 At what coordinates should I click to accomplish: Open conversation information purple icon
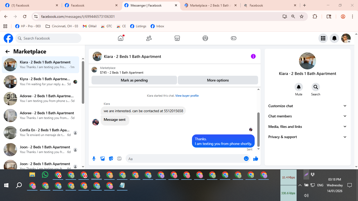click(253, 56)
